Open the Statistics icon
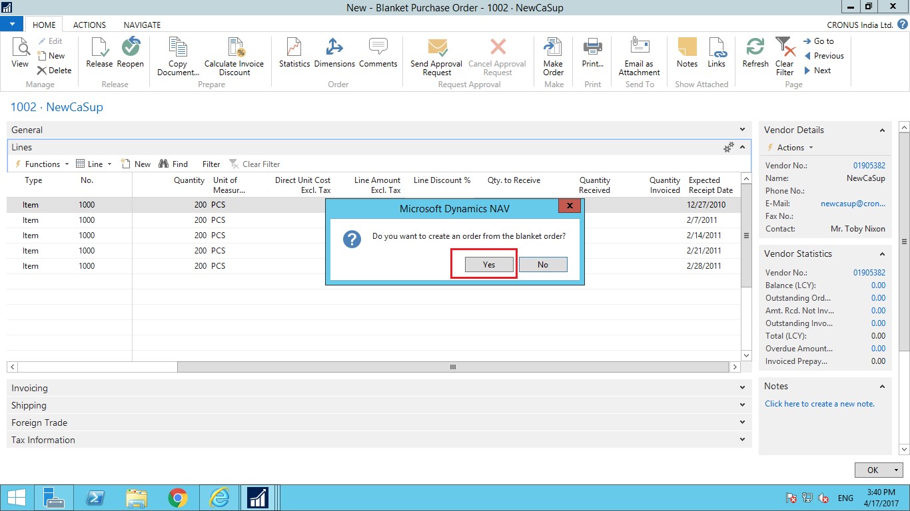 (294, 53)
